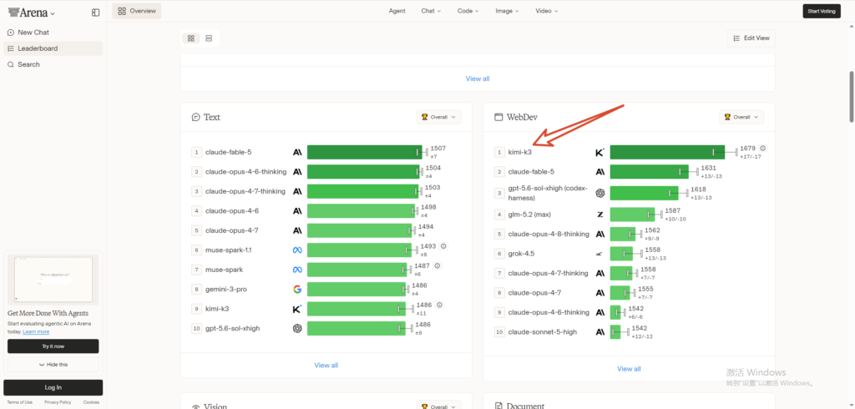Click info icon next to muse-spark-1.1 score

coord(443,246)
